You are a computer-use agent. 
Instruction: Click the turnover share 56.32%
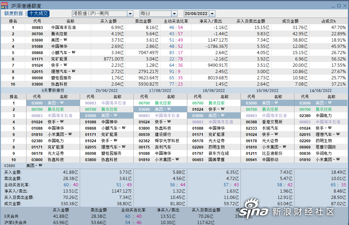point(339,59)
